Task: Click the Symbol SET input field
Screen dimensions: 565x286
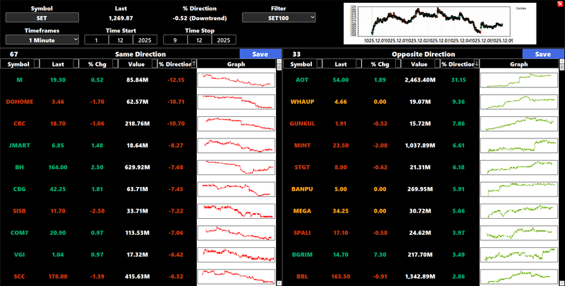Action: (41, 17)
